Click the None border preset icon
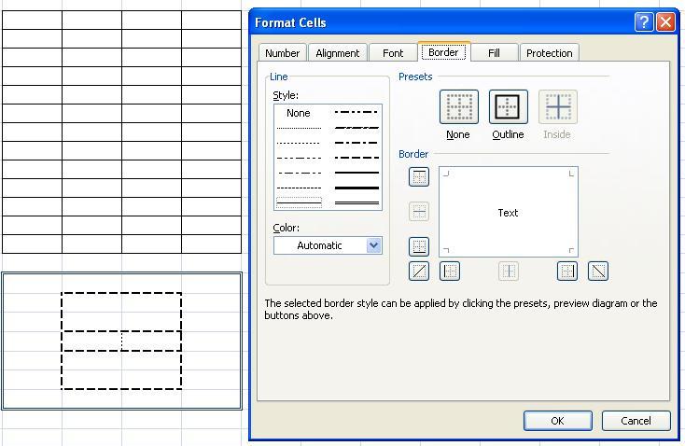 [458, 107]
